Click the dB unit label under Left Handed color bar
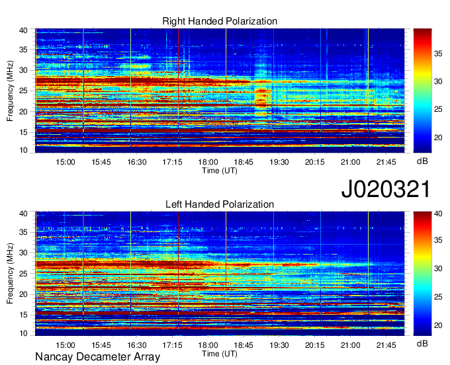Screen dimensions: 450x365 [422, 343]
